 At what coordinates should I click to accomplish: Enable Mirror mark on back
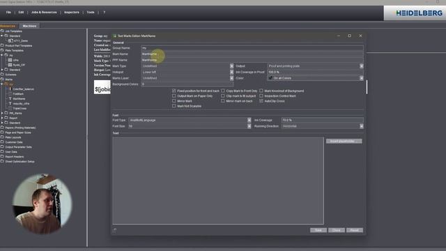[x=223, y=101]
